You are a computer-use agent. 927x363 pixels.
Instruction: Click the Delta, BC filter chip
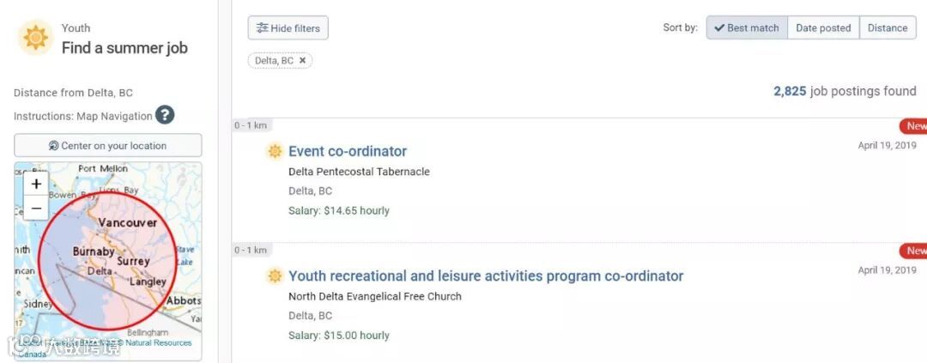click(274, 61)
